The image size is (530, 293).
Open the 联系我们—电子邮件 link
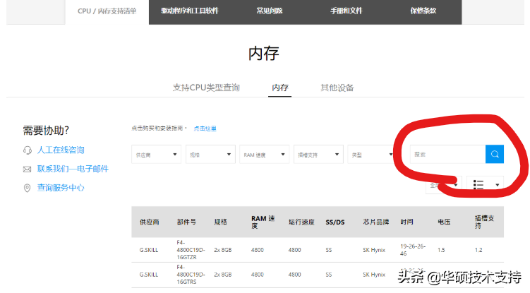pyautogui.click(x=73, y=169)
